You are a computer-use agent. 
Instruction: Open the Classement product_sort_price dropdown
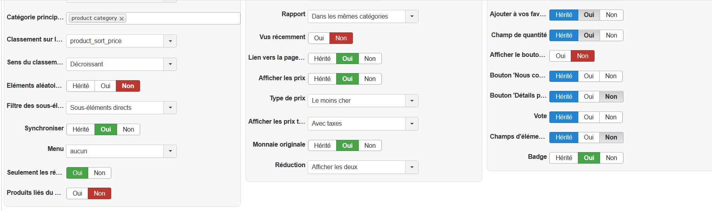tap(170, 41)
